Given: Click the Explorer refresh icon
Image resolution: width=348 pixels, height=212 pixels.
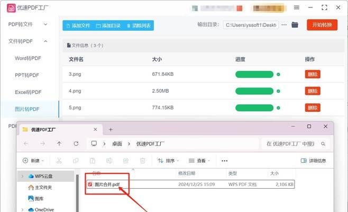Looking at the screenshot, I should [76, 144].
